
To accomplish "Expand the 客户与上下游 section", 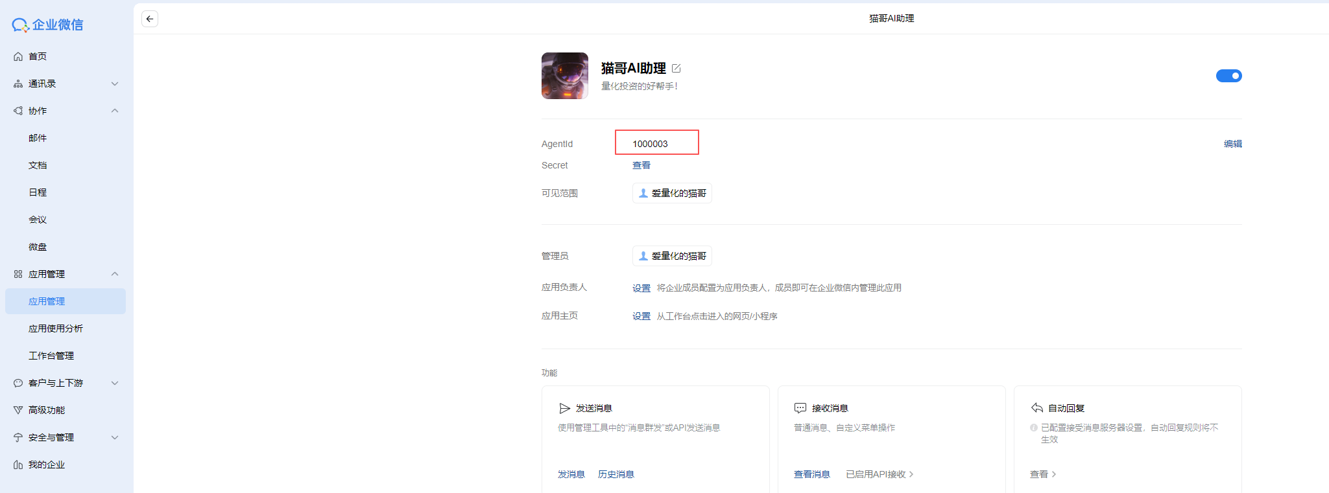I will tap(65, 383).
